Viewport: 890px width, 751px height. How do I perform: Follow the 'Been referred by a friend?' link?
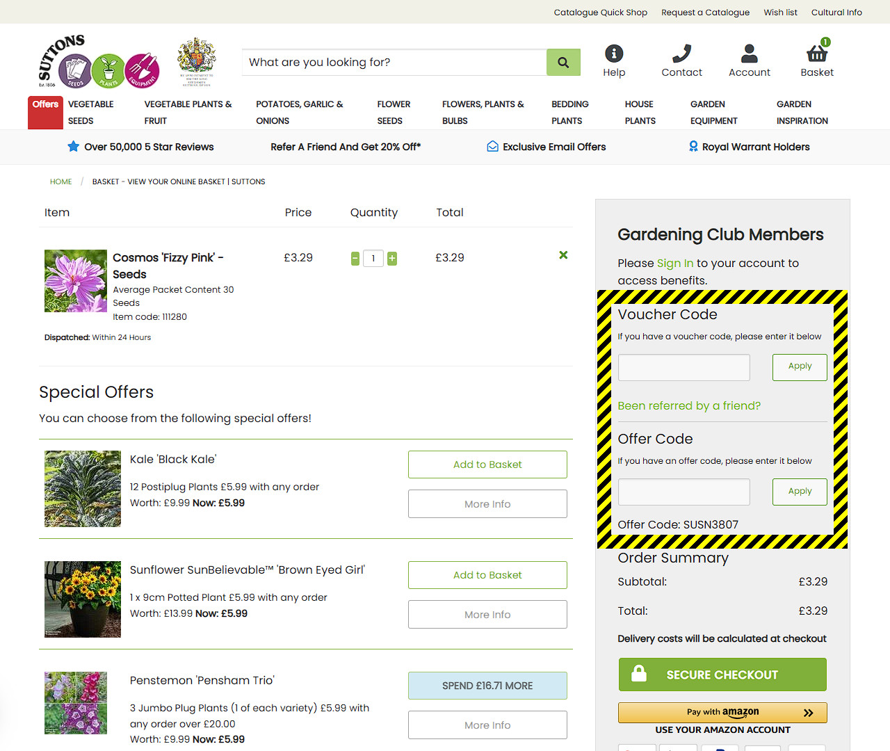pos(689,406)
